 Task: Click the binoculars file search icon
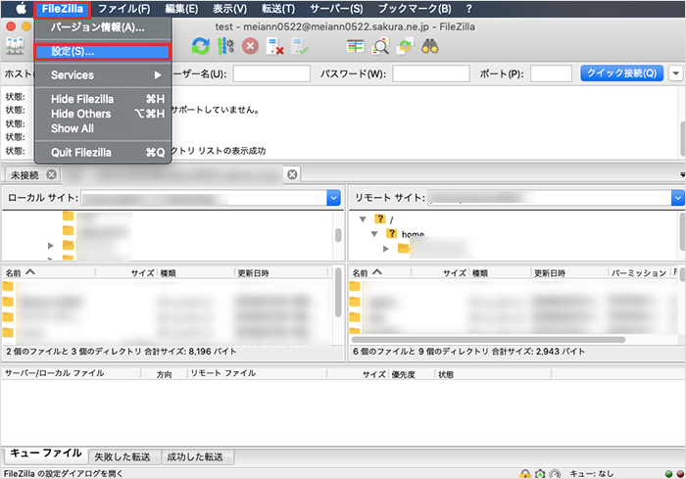[x=429, y=46]
